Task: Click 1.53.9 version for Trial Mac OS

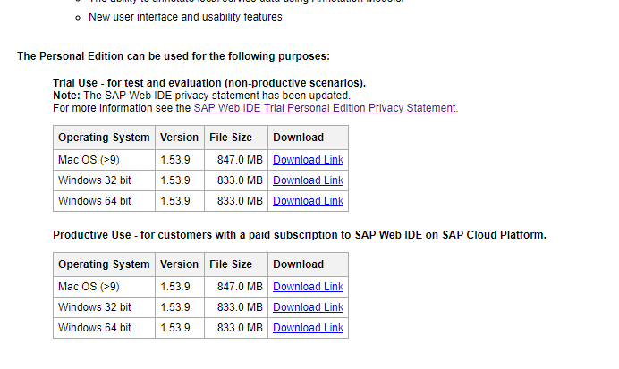Action: pyautogui.click(x=175, y=160)
